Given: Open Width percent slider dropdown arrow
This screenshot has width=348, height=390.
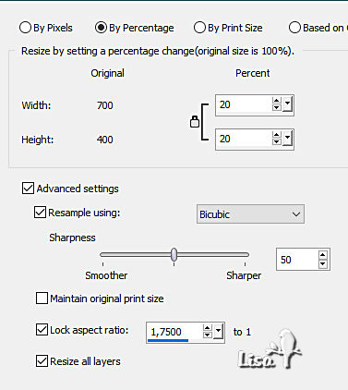Looking at the screenshot, I should point(287,104).
